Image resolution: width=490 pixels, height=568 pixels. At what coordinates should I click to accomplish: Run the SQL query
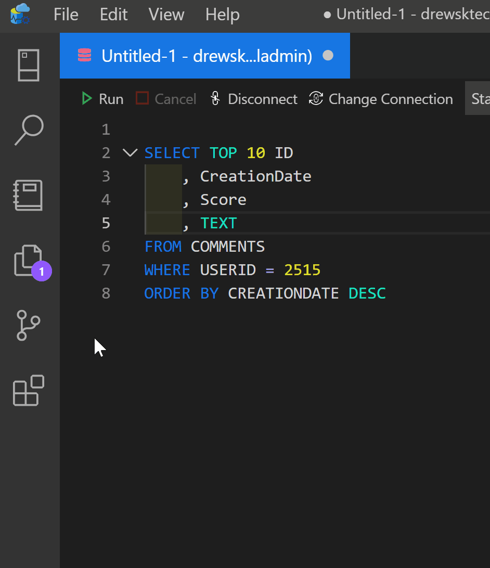pos(103,99)
